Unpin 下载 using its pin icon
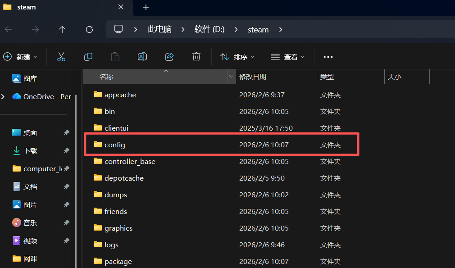Viewport: 455px width, 268px height. [x=67, y=150]
